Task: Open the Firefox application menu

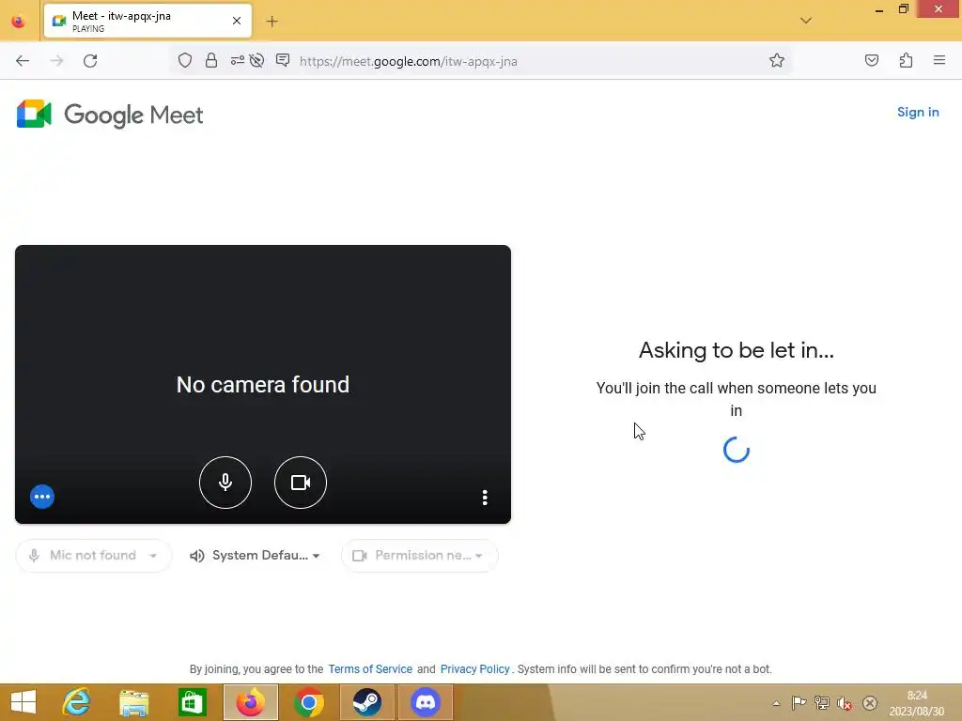Action: [x=939, y=60]
